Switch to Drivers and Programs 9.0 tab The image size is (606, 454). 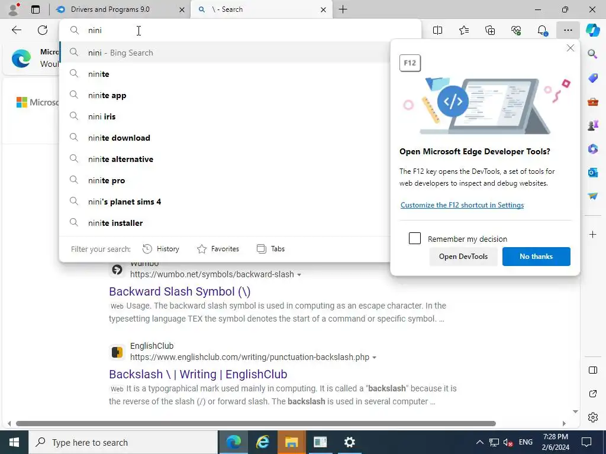(x=110, y=9)
